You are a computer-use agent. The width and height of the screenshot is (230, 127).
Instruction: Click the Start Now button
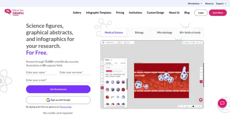coord(218,13)
